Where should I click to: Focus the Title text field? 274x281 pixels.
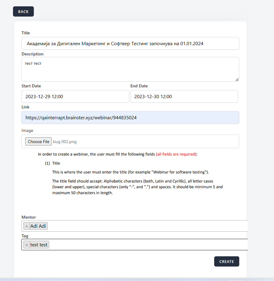coord(130,43)
